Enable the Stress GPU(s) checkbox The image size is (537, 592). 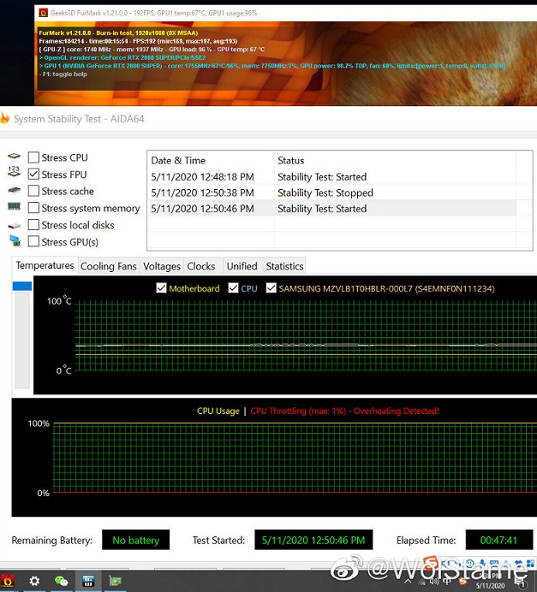point(33,241)
